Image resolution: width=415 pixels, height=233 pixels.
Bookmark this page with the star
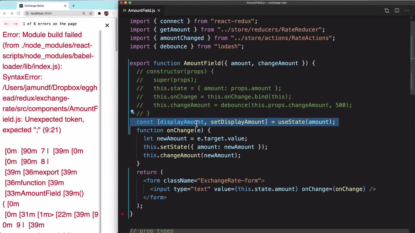91,13
